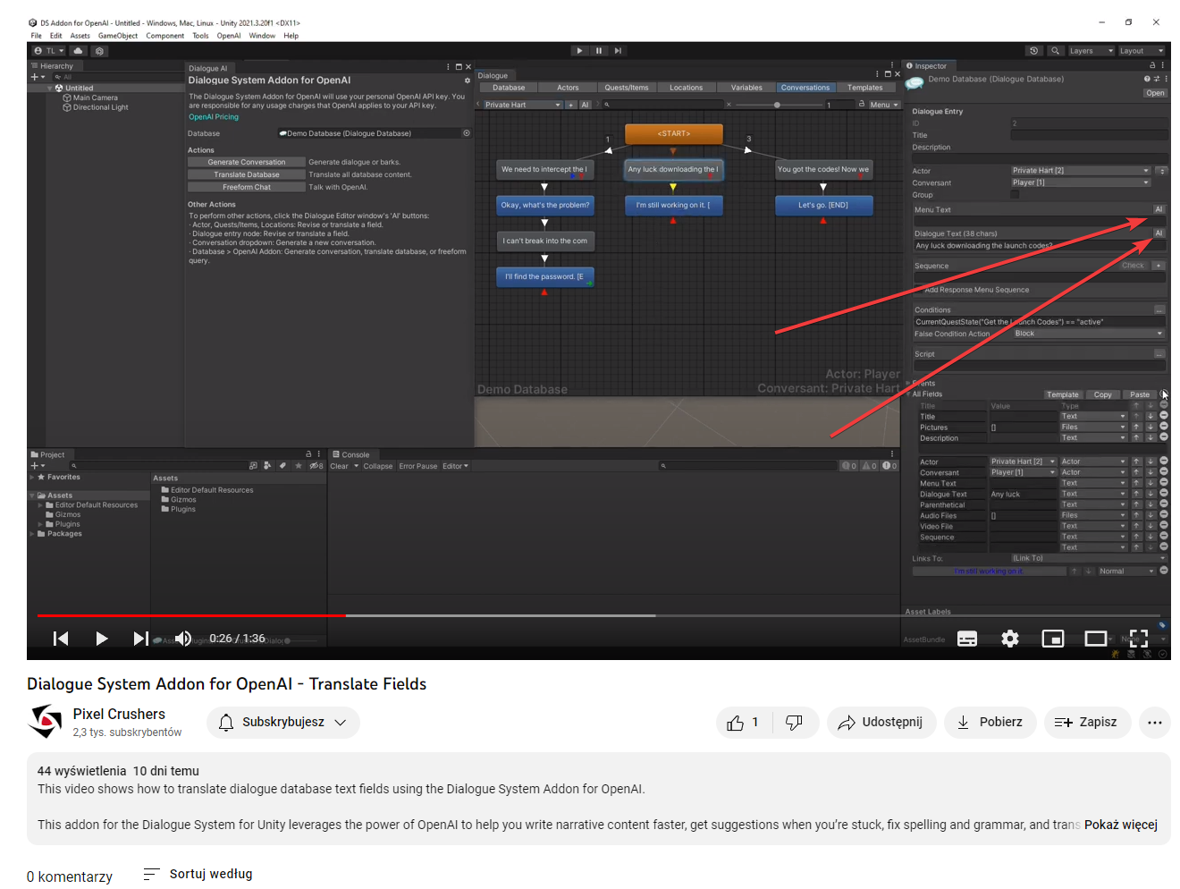The height and width of the screenshot is (889, 1180).
Task: Open the Pixel Crushers channel avatar
Action: pos(45,722)
